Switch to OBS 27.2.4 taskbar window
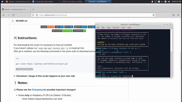This screenshot has width=182, height=102. coord(71,1)
